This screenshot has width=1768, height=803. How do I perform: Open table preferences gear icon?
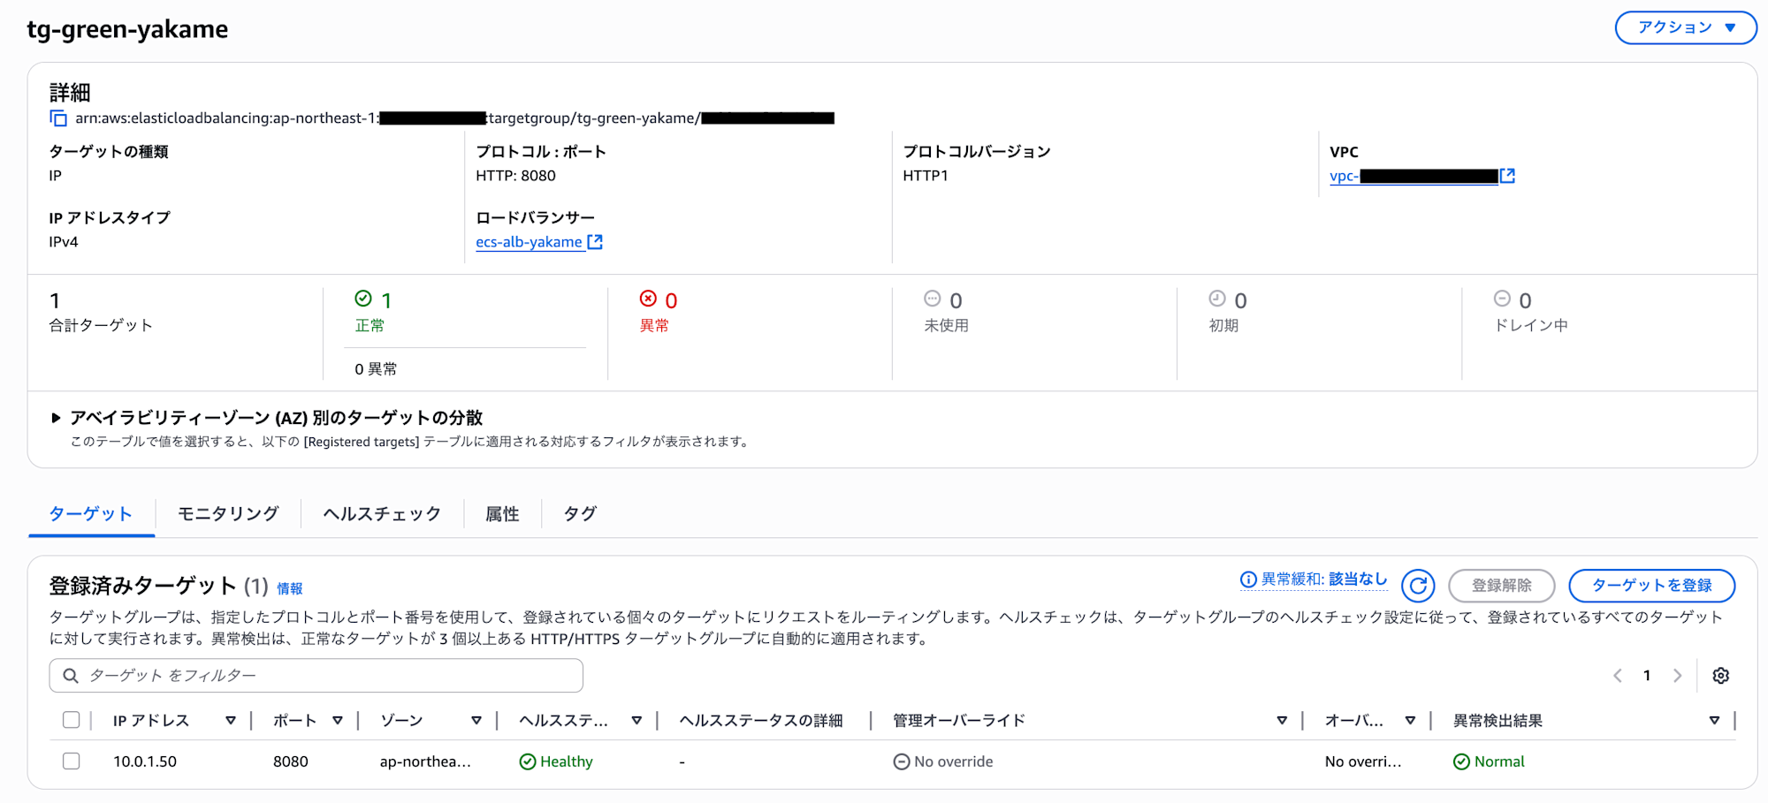1720,676
